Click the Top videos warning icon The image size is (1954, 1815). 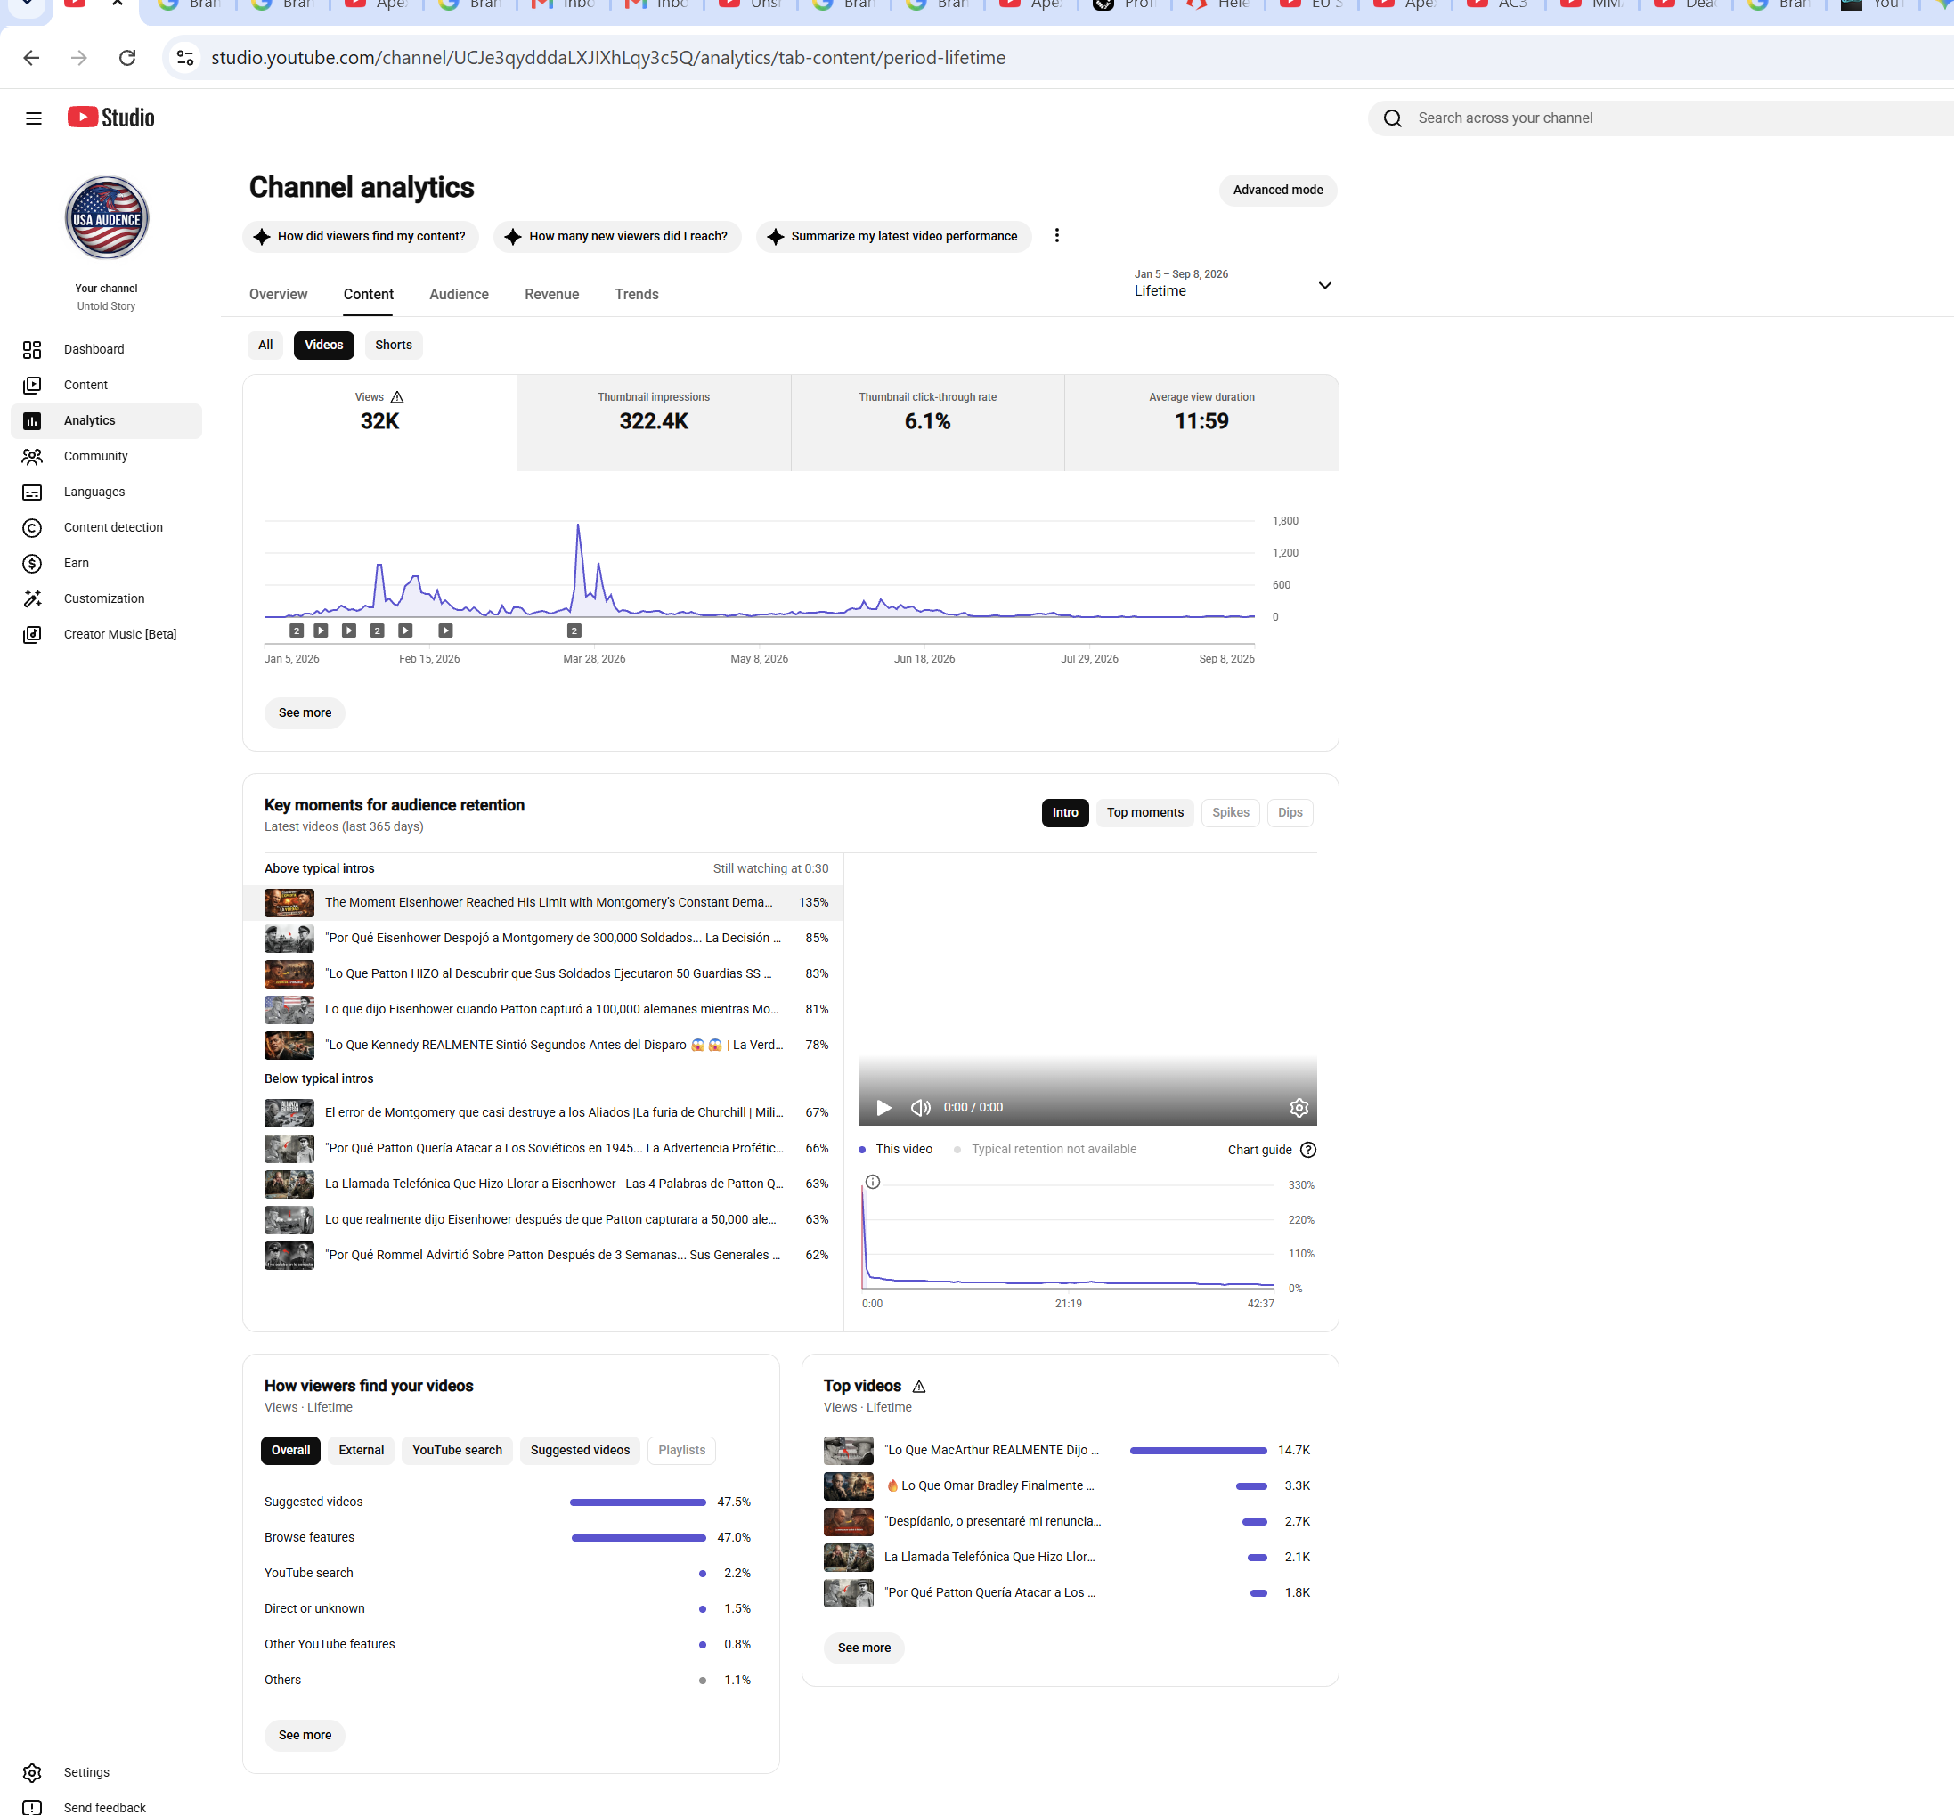pyautogui.click(x=919, y=1387)
